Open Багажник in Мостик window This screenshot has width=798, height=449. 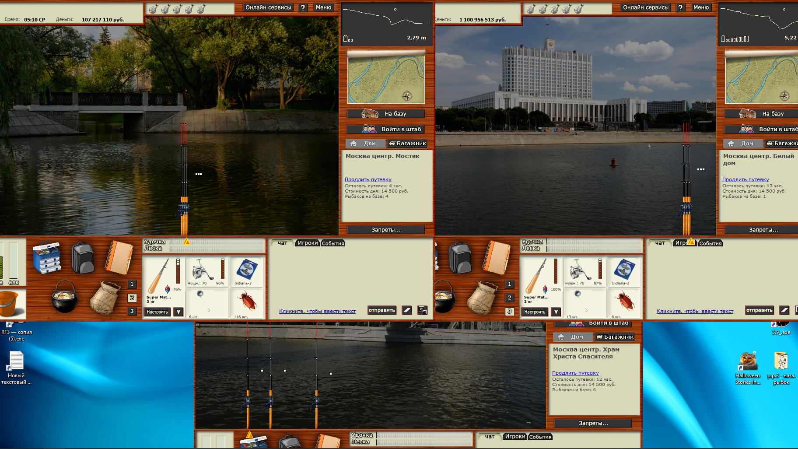click(x=408, y=144)
